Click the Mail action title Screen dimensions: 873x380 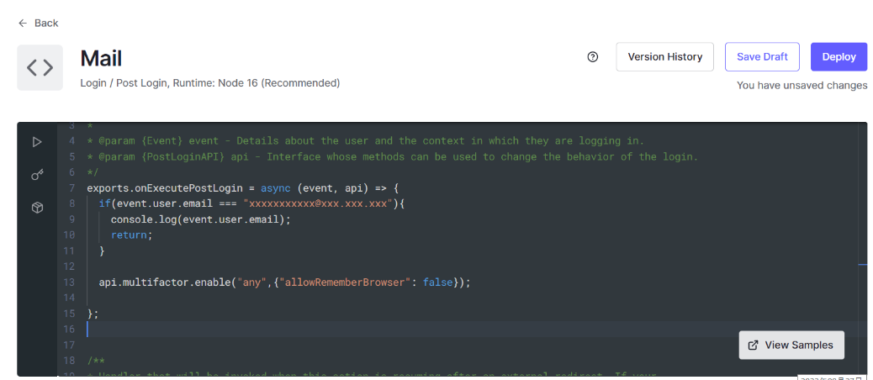pos(101,59)
